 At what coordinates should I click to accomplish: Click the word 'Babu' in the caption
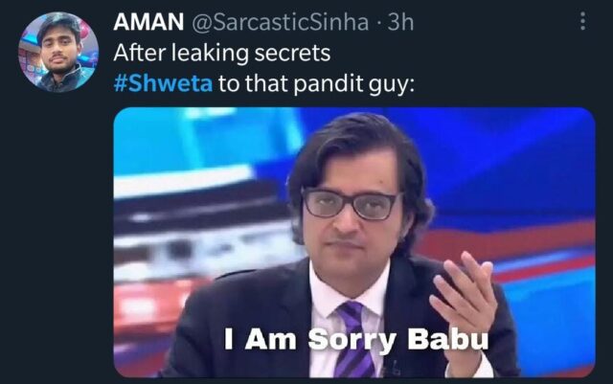point(448,339)
